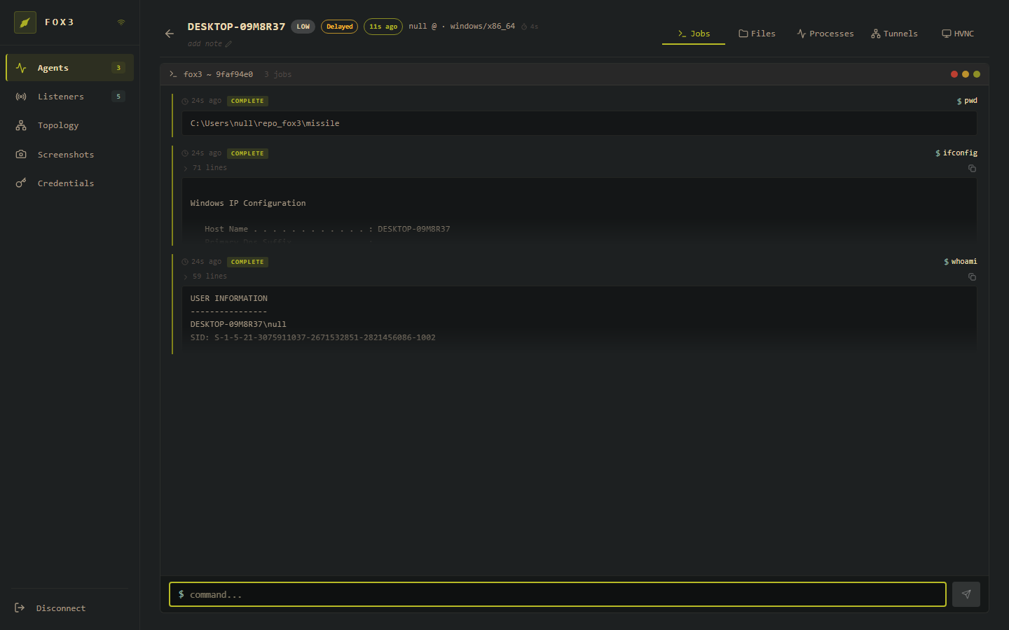Click the pwd output path text
This screenshot has width=1009, height=630.
pos(265,123)
